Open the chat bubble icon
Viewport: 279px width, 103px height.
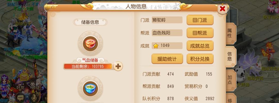coord(21,98)
